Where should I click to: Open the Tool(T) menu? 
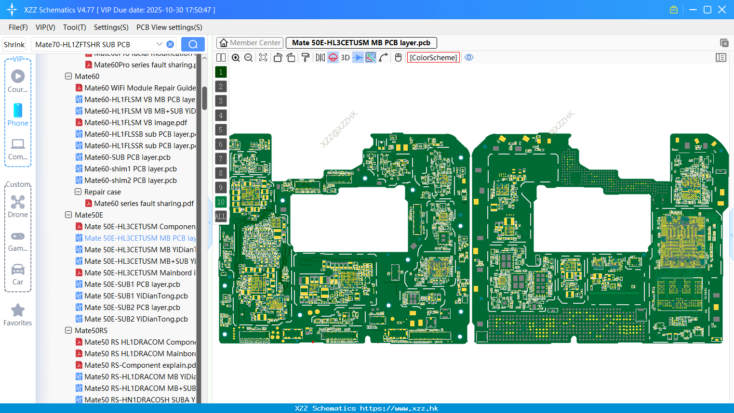tap(75, 27)
